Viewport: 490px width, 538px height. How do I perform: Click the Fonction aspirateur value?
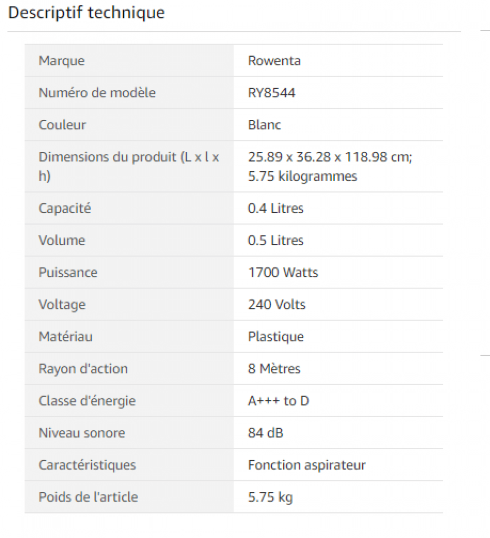click(306, 465)
